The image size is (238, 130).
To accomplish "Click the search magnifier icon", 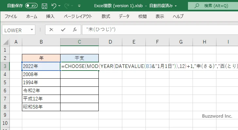I will pyautogui.click(x=197, y=6).
